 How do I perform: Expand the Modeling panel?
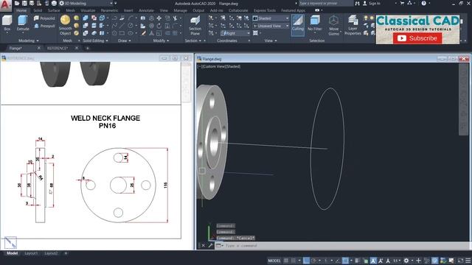point(29,40)
